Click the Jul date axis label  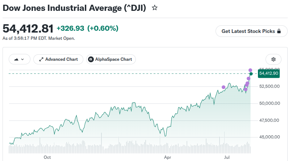click(x=227, y=157)
